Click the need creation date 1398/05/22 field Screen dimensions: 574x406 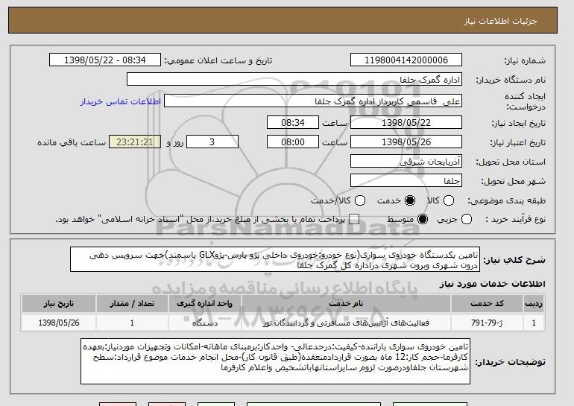(x=406, y=122)
